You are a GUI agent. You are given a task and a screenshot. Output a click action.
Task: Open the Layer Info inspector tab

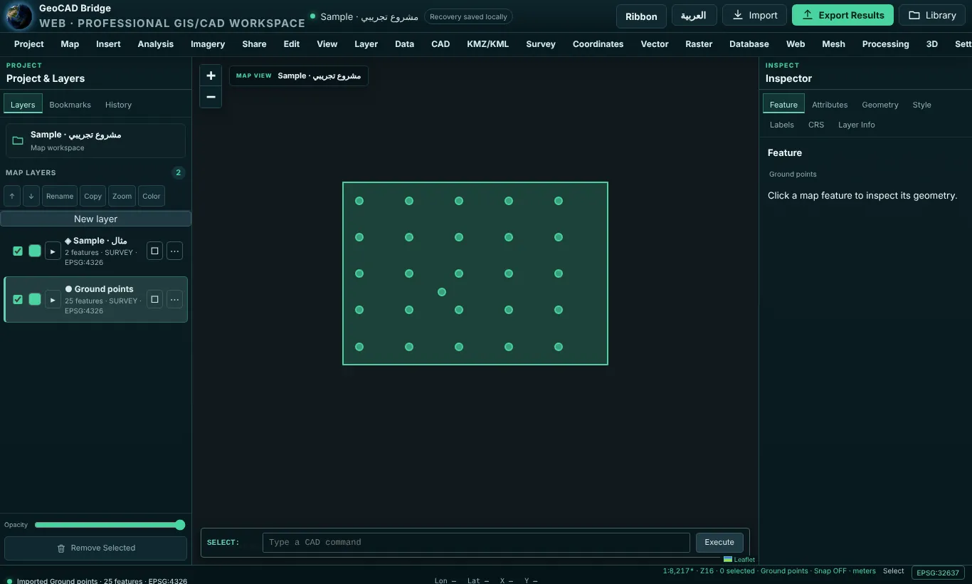(857, 125)
